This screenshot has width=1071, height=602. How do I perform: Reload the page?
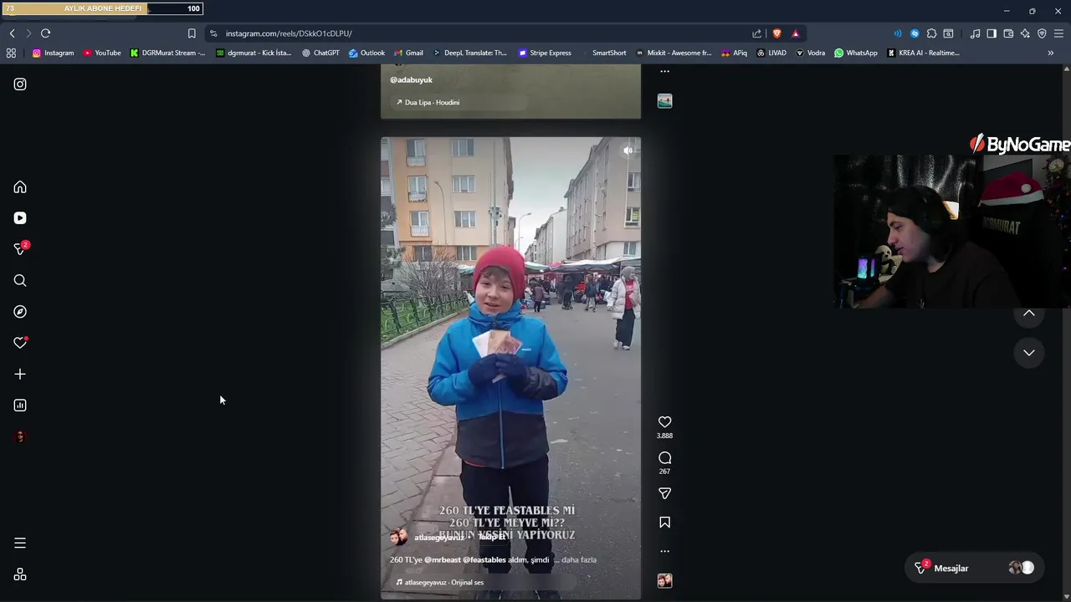click(45, 33)
